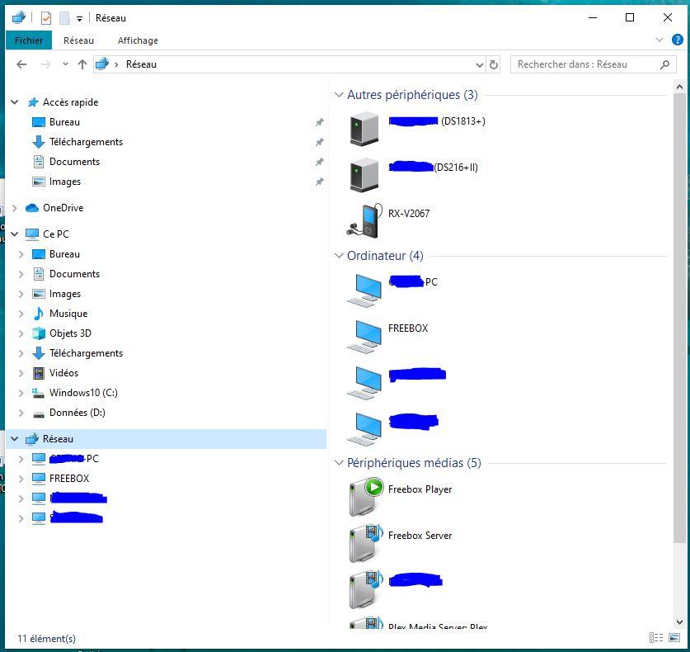Open the Help question mark icon
This screenshot has width=690, height=652.
[x=678, y=40]
